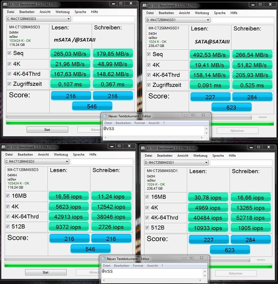Viewport: 278px width, 284px height.
Task: Minimize the upper Neues Textdokument Editor window
Action: coord(186,115)
